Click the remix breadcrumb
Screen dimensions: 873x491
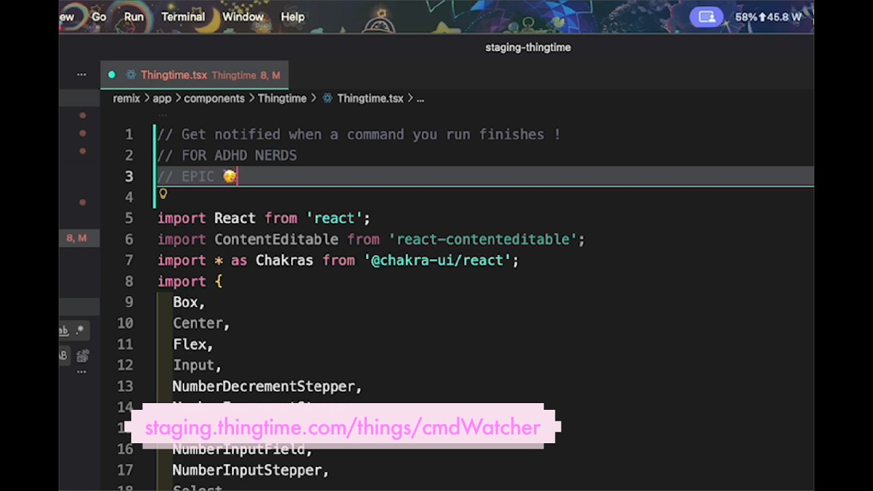pos(126,98)
